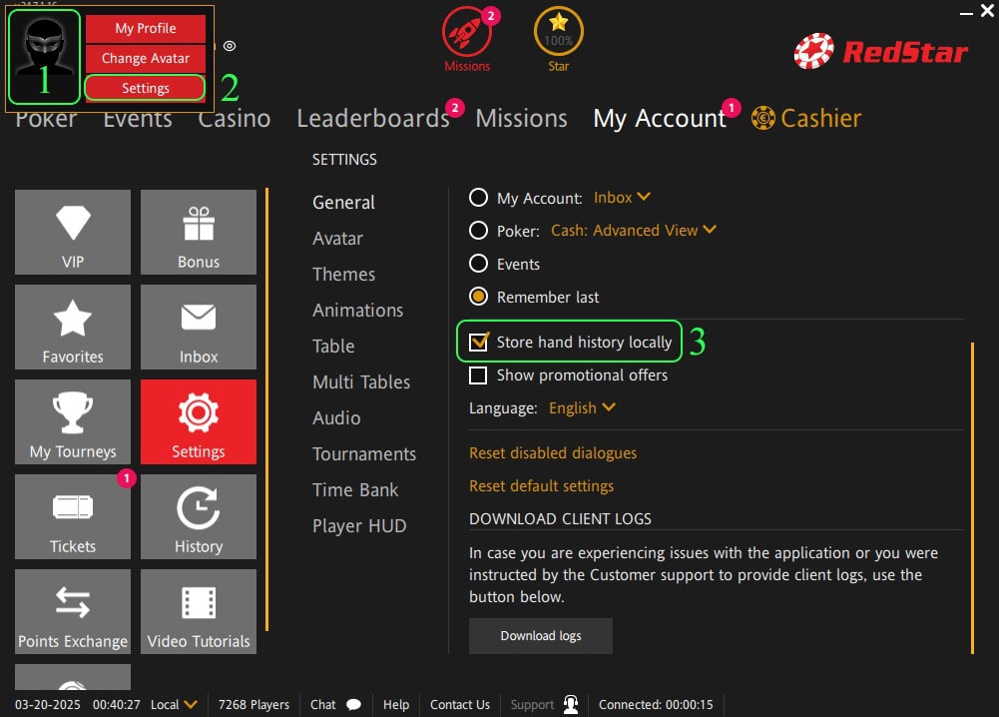
Task: Open the Bonus gift tile
Action: click(x=199, y=232)
